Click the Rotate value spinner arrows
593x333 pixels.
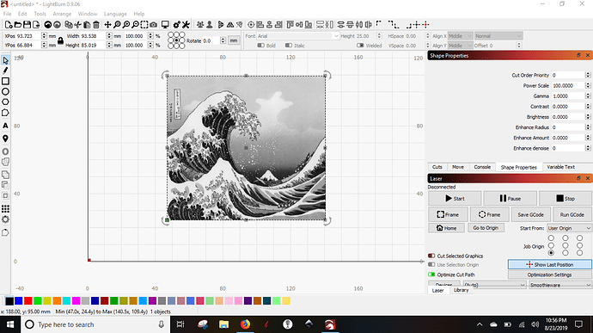(223, 40)
